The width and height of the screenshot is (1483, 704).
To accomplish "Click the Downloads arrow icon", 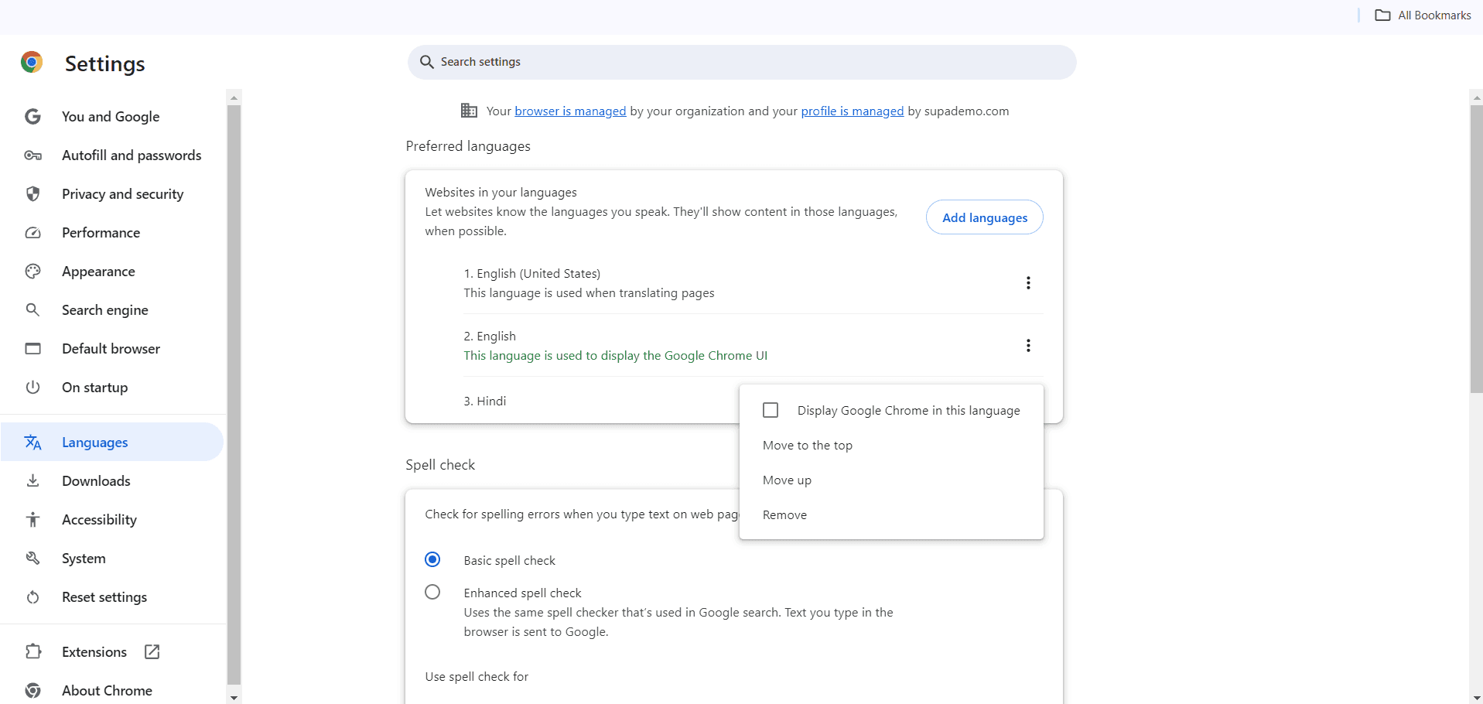I will (x=32, y=480).
